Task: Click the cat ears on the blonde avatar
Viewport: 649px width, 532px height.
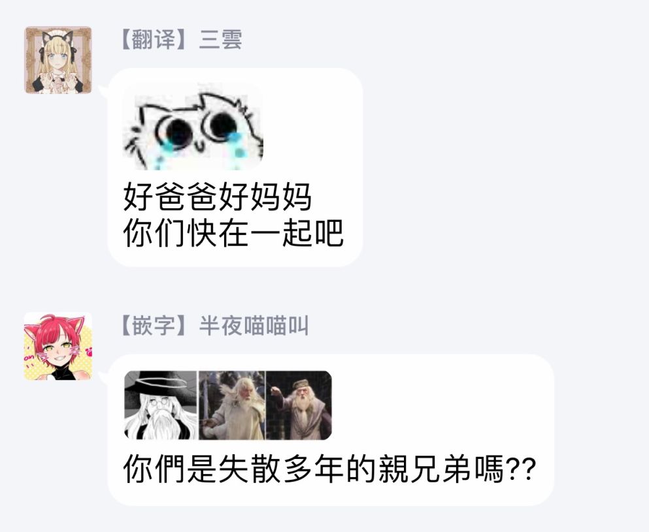Action: pyautogui.click(x=58, y=37)
